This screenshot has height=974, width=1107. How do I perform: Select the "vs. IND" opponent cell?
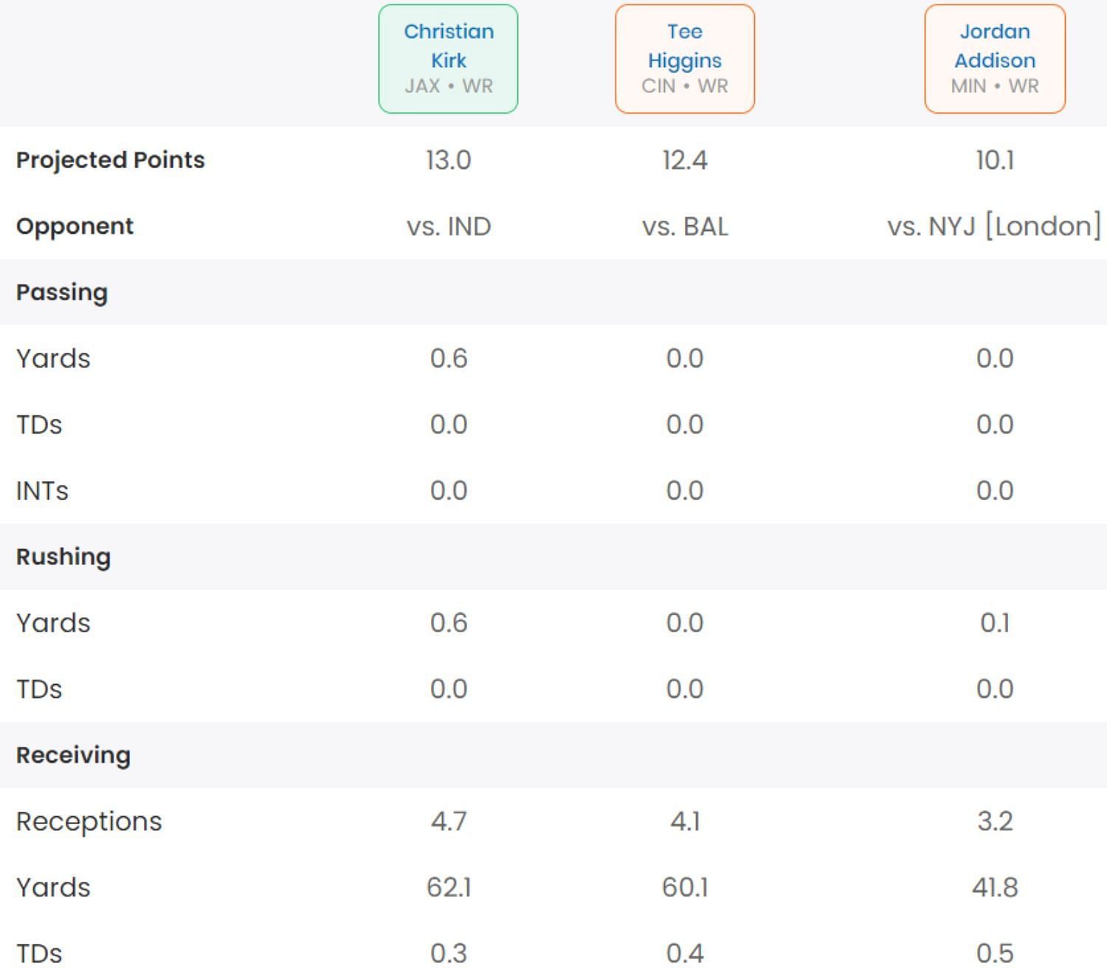click(448, 227)
